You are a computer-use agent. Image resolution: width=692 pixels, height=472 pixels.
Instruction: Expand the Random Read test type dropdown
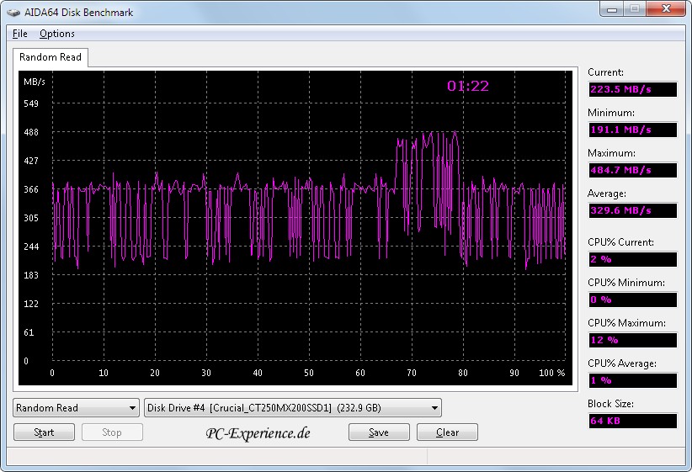click(76, 408)
